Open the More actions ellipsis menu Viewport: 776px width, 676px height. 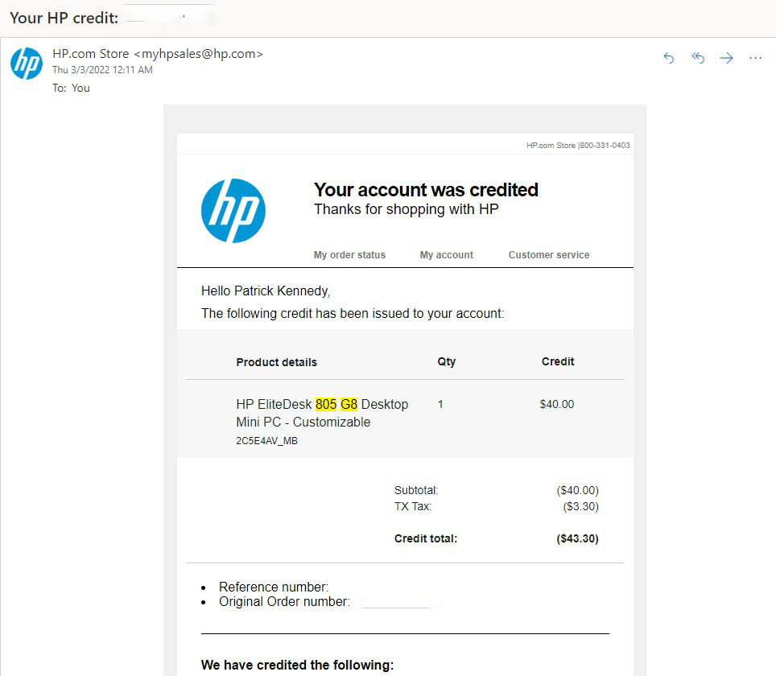click(755, 58)
